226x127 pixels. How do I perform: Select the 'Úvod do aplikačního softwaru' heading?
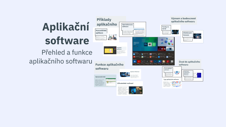(189, 63)
